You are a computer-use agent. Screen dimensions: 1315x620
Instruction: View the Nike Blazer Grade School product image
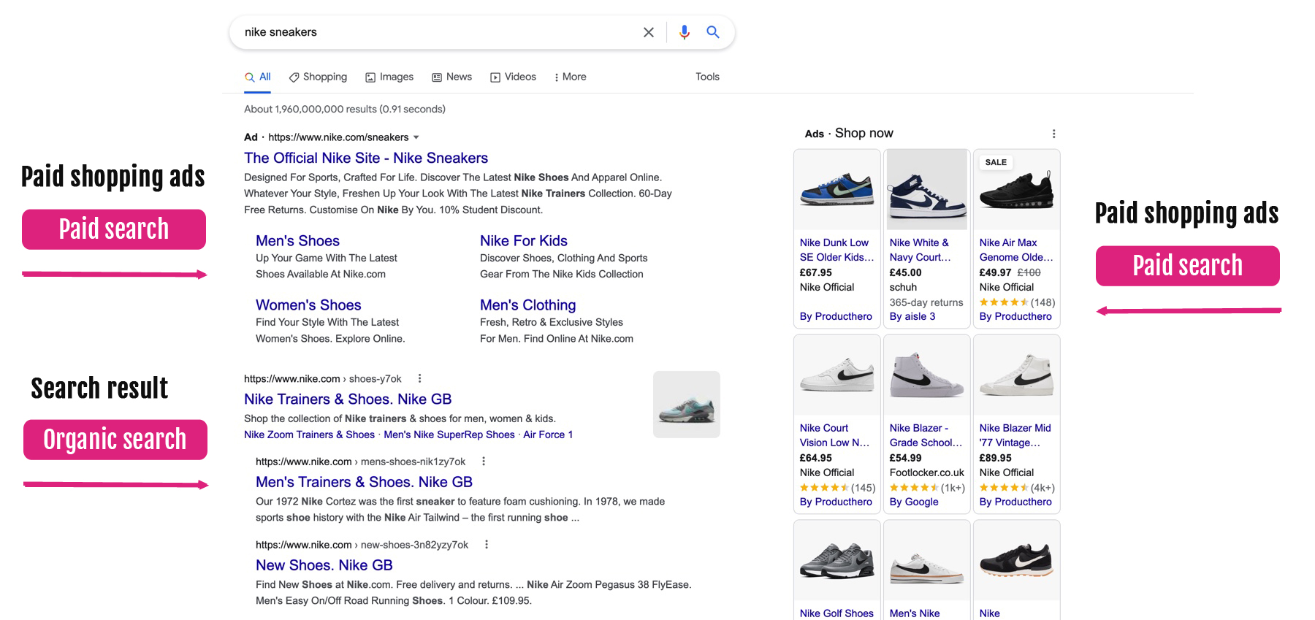[x=927, y=375]
